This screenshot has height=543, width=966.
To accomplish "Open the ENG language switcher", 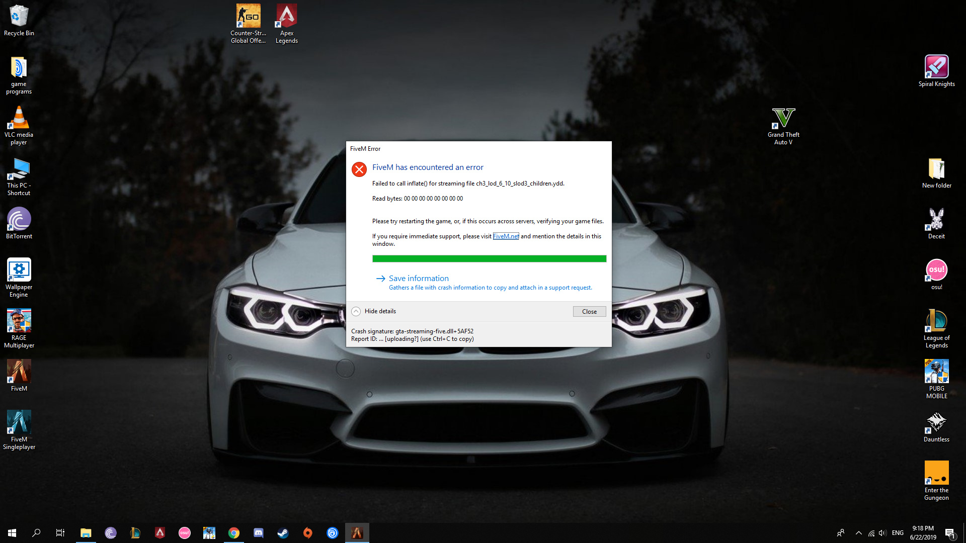I will (898, 533).
